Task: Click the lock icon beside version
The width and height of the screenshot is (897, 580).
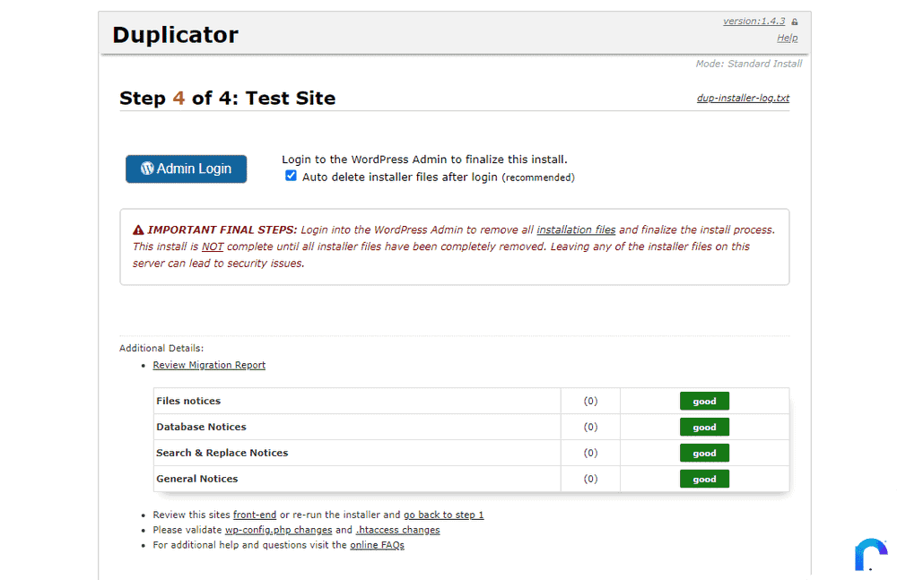Action: pyautogui.click(x=795, y=22)
